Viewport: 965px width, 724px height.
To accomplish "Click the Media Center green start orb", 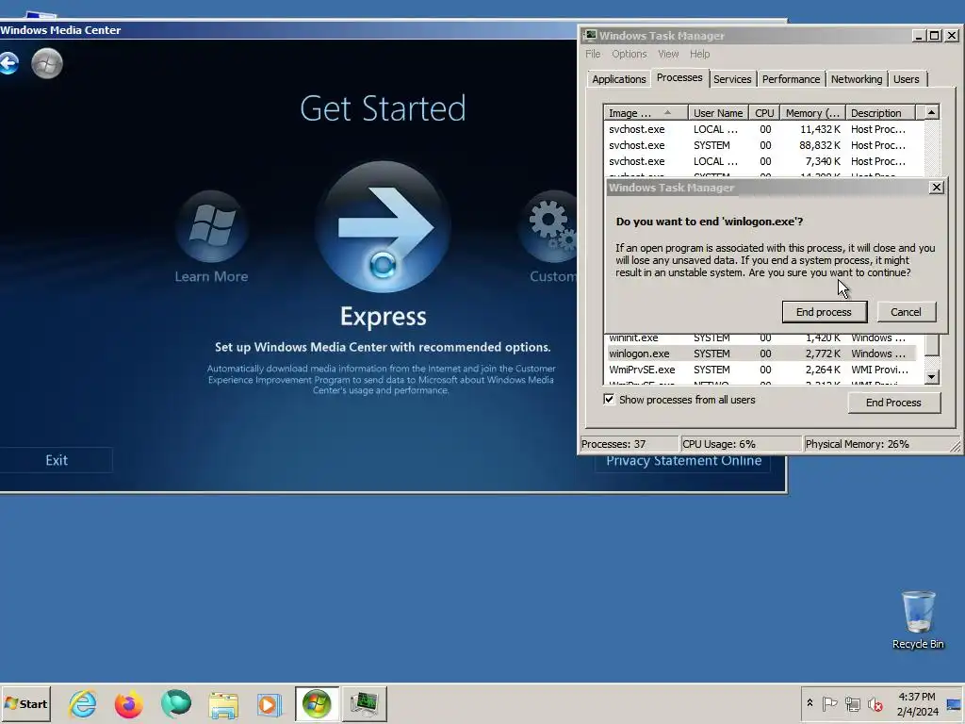I will tap(47, 63).
